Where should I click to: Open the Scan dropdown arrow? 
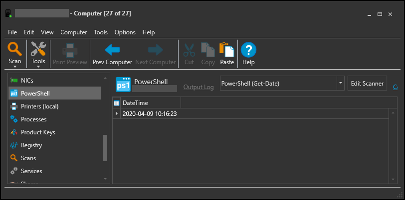pos(15,66)
